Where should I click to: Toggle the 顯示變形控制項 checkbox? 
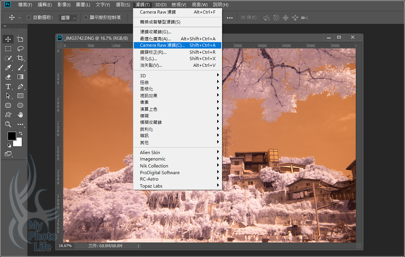[86, 17]
